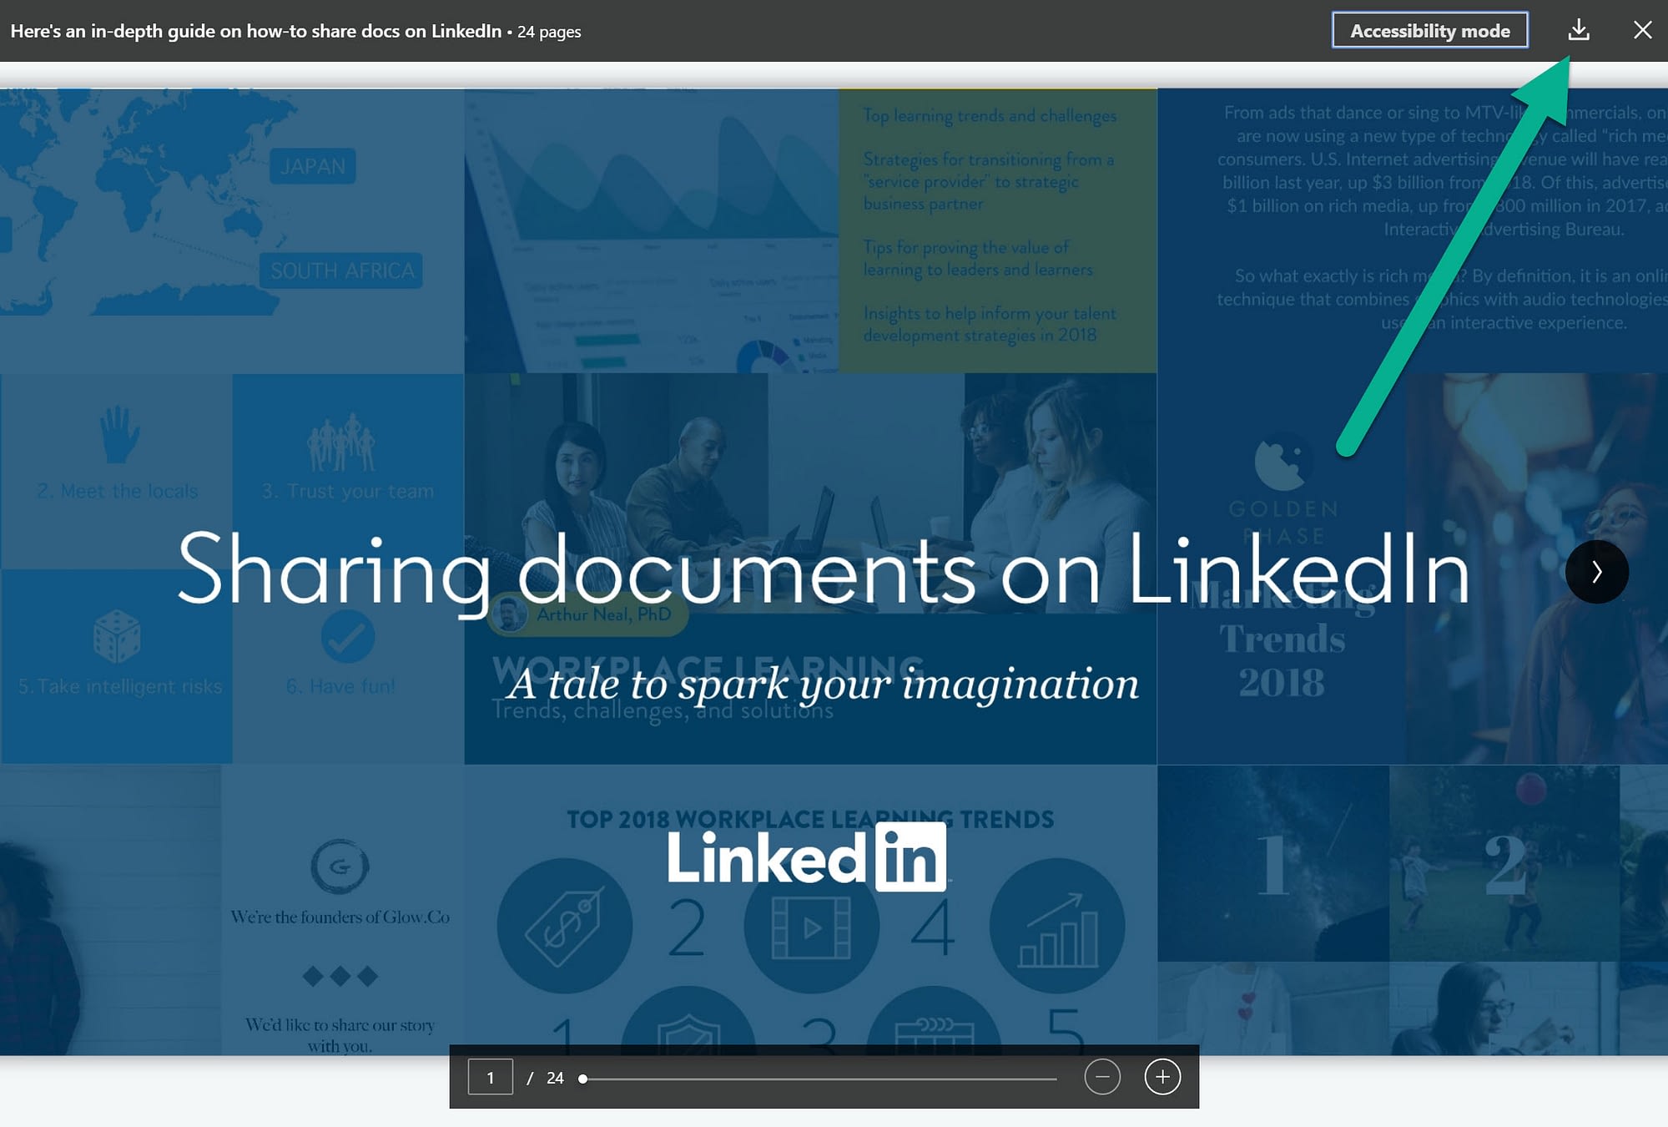Zoom out with the minus icon
The height and width of the screenshot is (1127, 1668).
coord(1101,1077)
